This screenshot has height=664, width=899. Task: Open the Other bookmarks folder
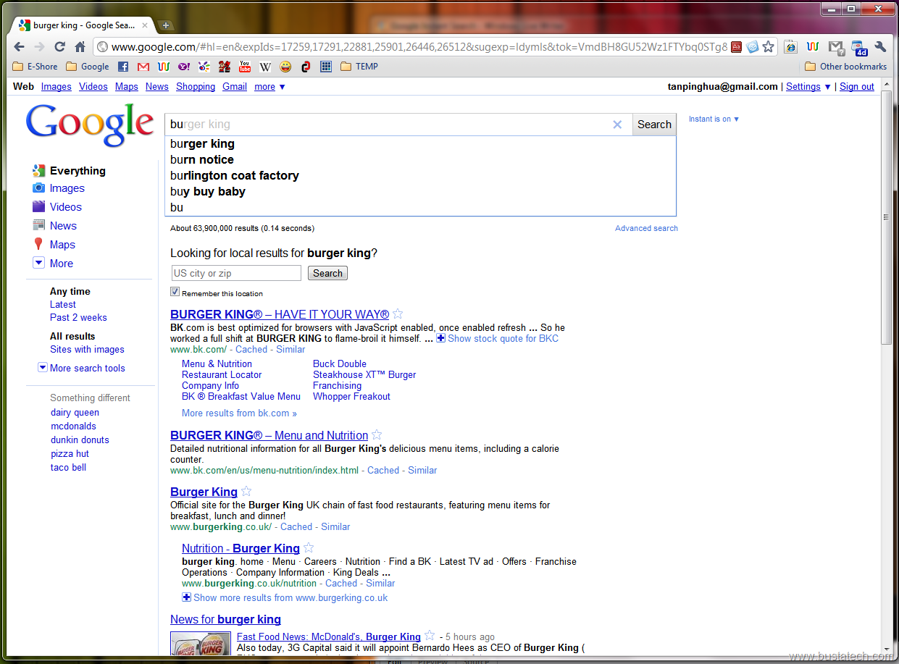pos(846,67)
